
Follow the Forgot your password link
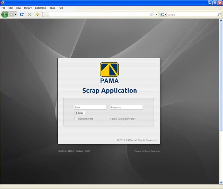click(x=123, y=119)
